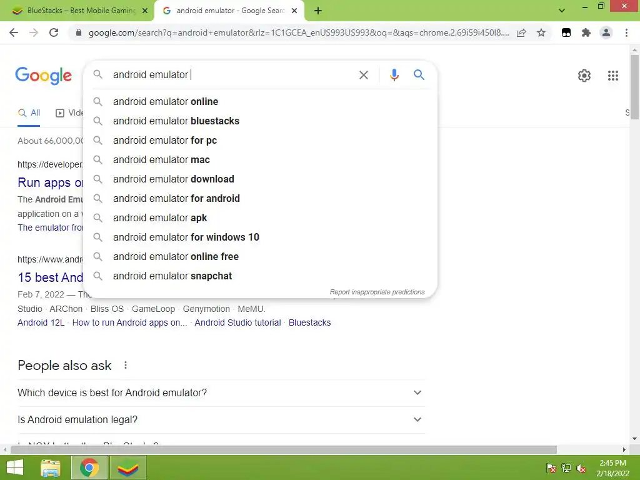Open How to run Android apps sitelink

(129, 323)
